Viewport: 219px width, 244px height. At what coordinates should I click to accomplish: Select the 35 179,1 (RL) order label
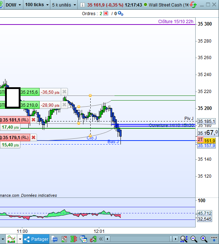(x=15, y=137)
